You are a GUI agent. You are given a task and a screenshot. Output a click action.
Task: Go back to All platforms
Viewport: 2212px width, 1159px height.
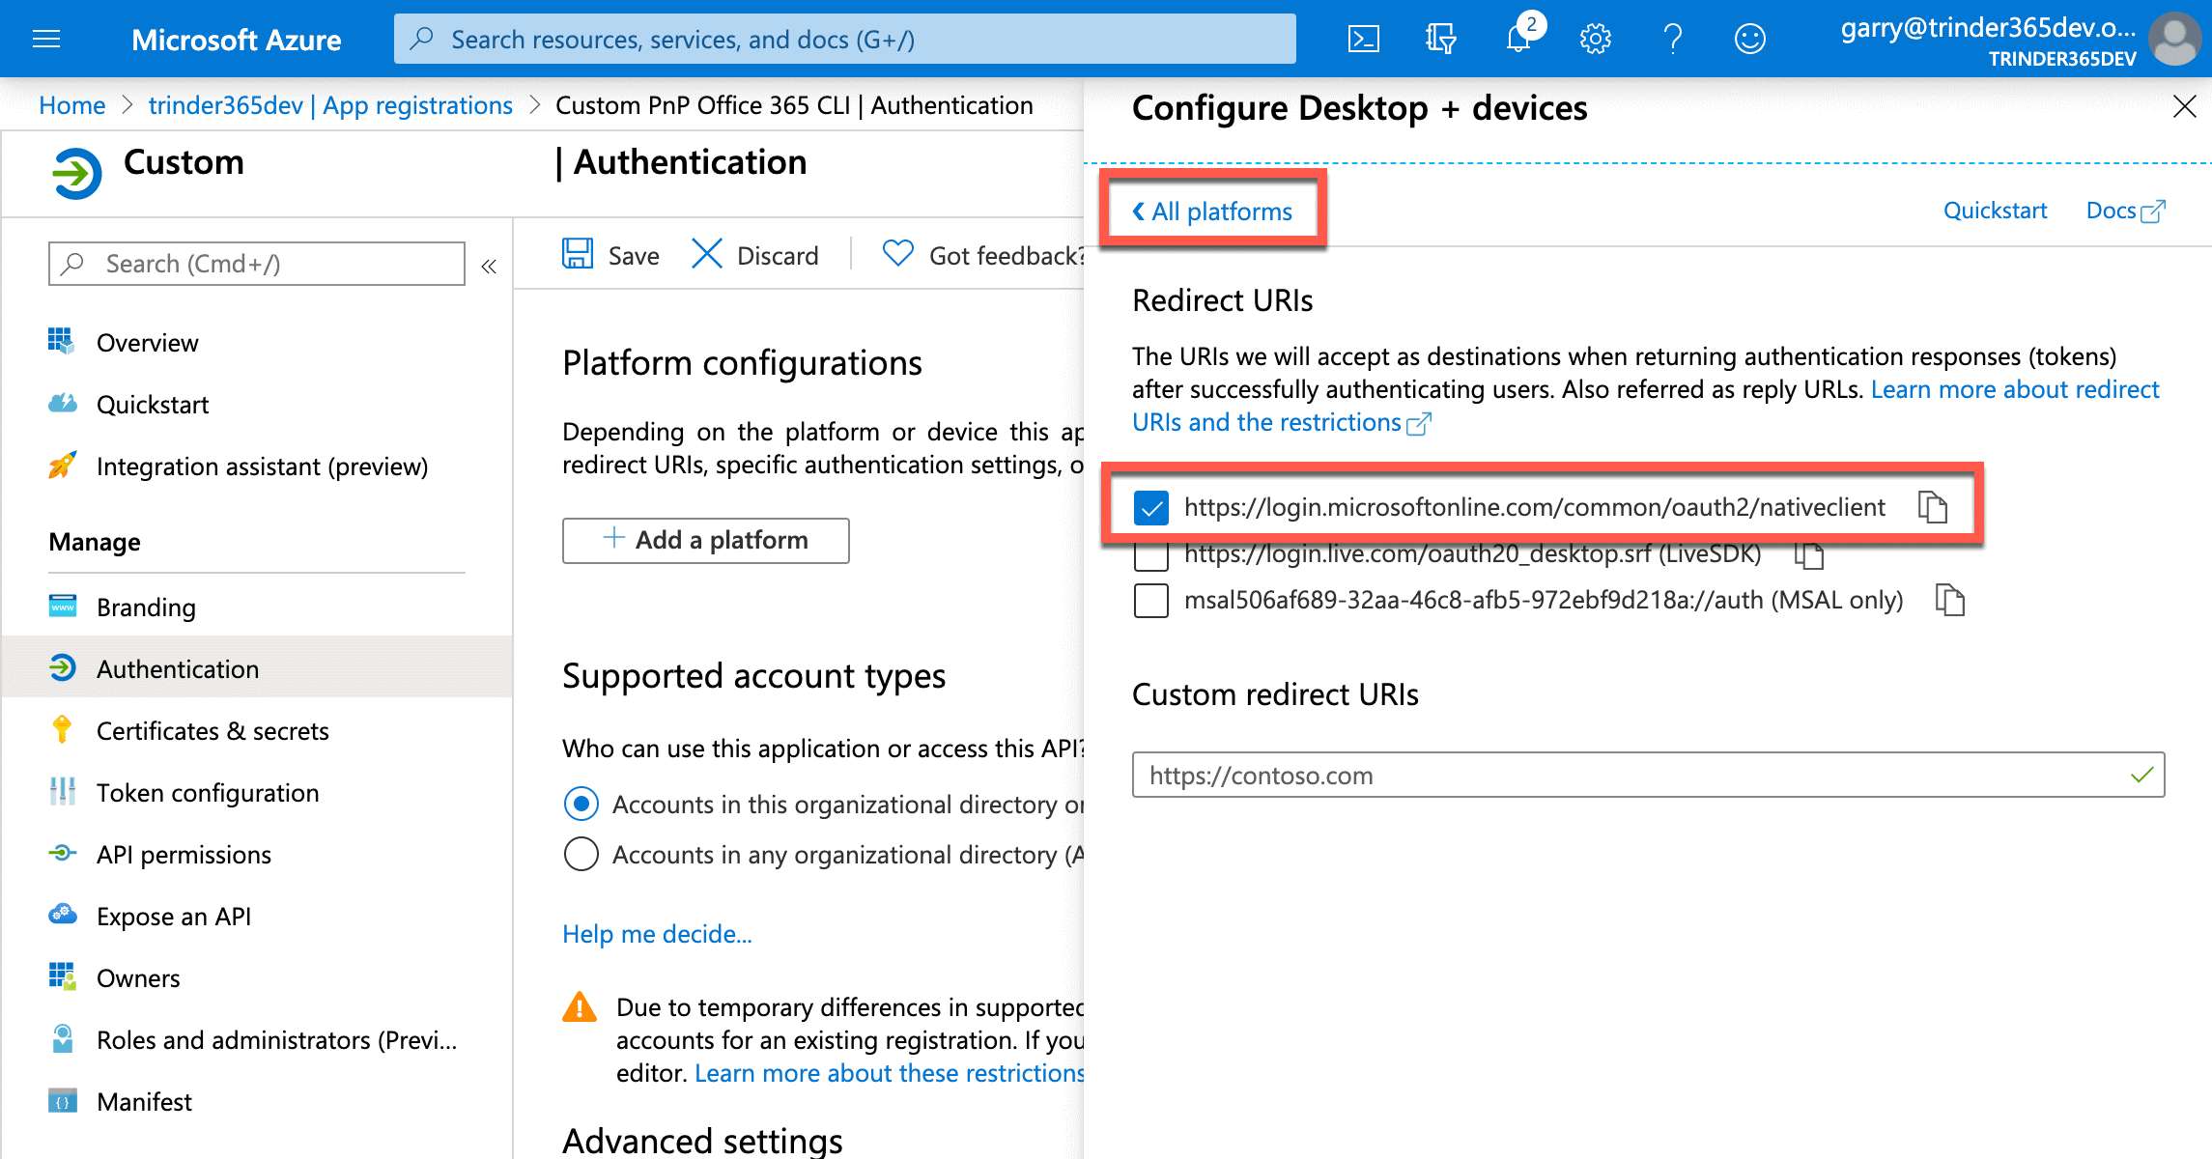point(1212,211)
